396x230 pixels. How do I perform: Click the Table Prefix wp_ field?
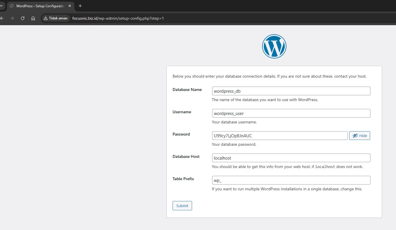pyautogui.click(x=291, y=180)
